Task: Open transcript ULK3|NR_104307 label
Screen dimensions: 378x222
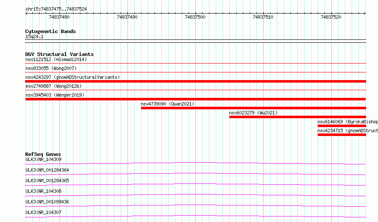Action: (x=43, y=212)
